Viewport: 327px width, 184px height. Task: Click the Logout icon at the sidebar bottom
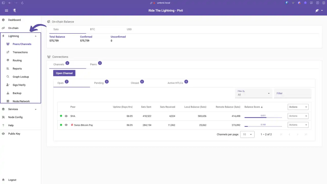3,180
